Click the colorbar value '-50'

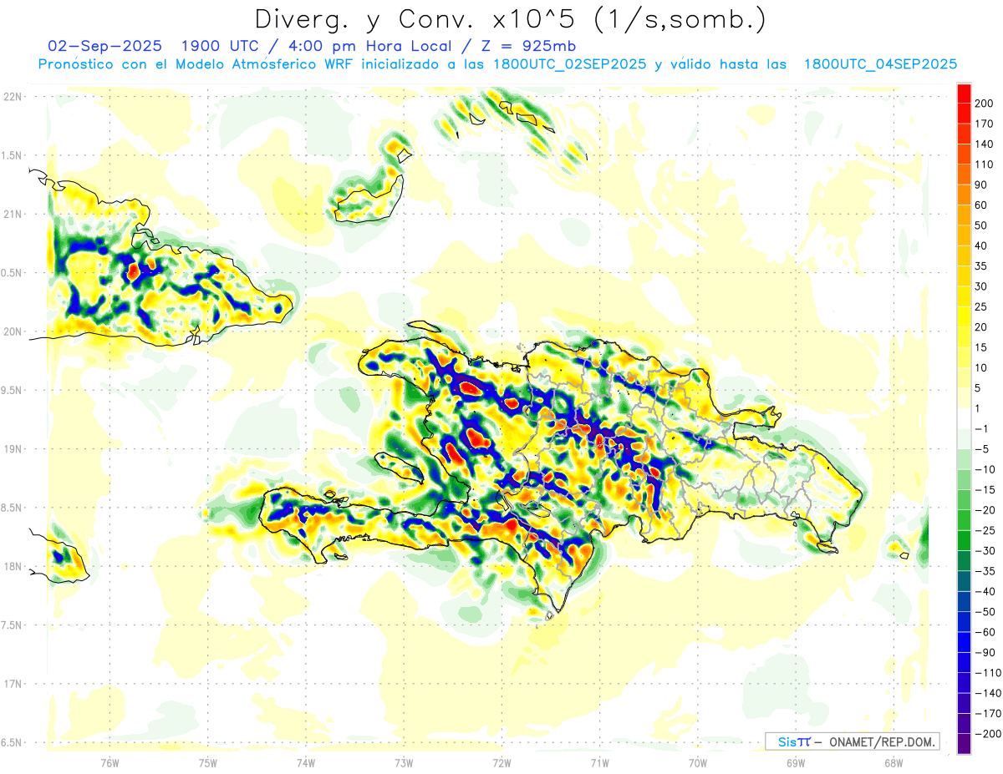tap(985, 612)
